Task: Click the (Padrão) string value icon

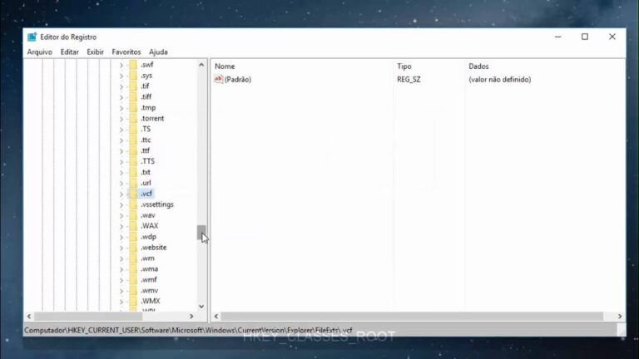Action: point(219,80)
